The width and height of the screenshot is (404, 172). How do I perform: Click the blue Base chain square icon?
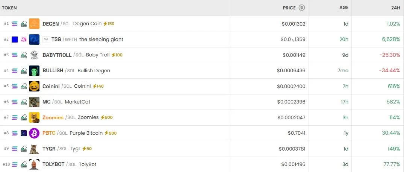15,40
